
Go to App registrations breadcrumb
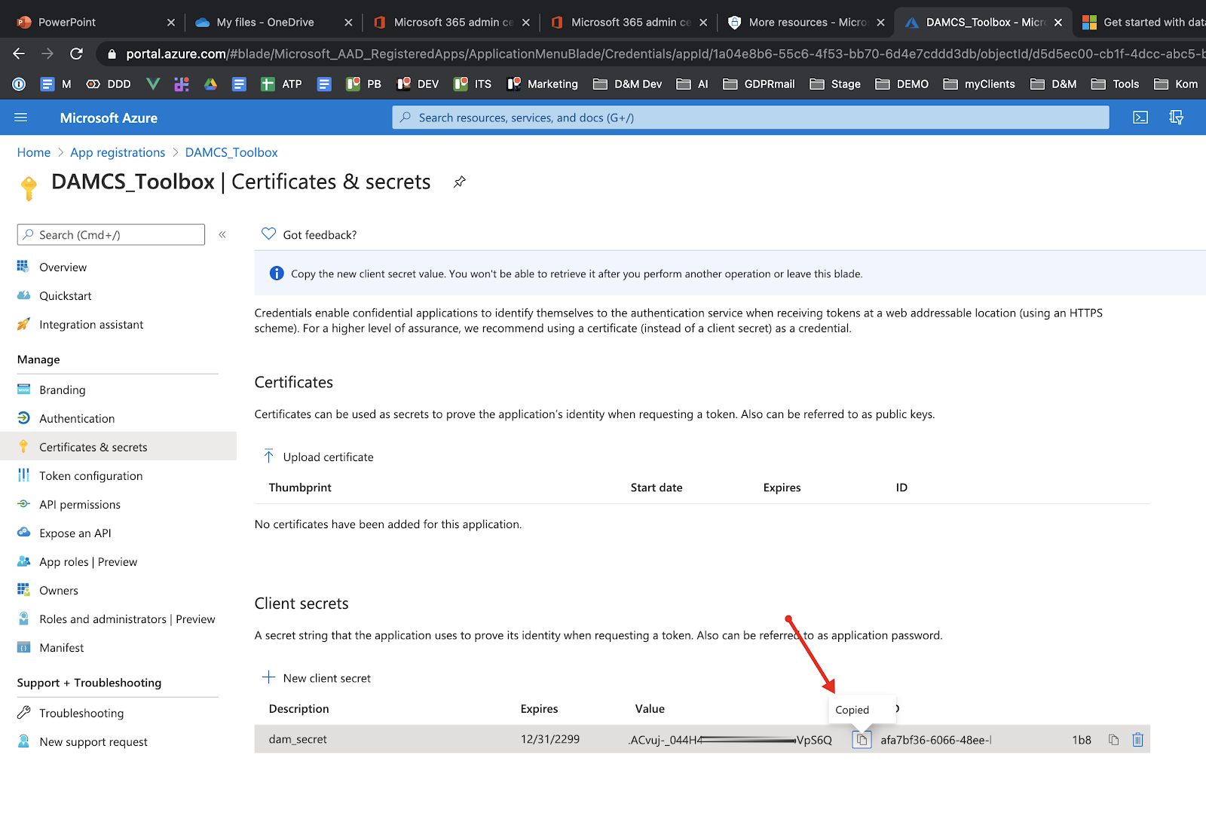tap(118, 152)
